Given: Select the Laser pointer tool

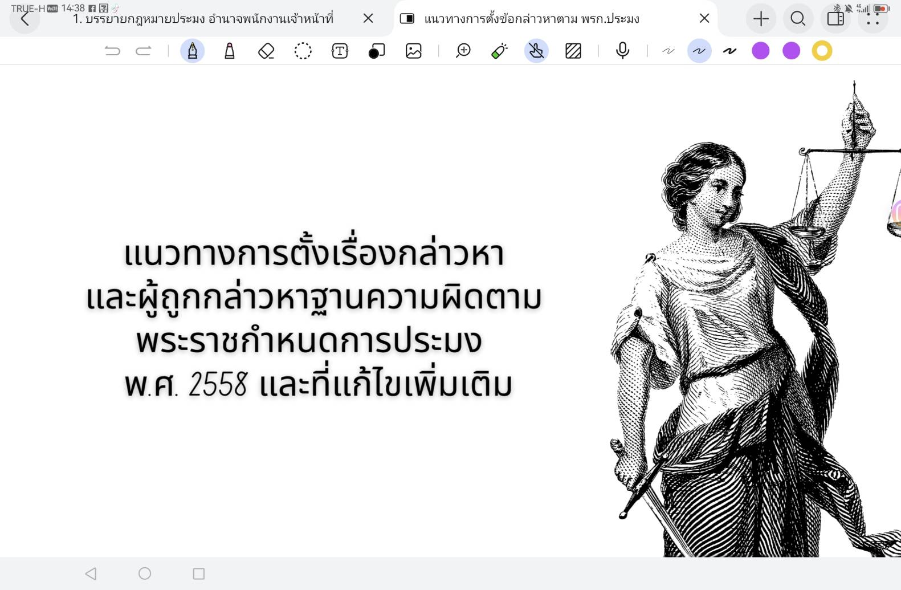Looking at the screenshot, I should 500,51.
